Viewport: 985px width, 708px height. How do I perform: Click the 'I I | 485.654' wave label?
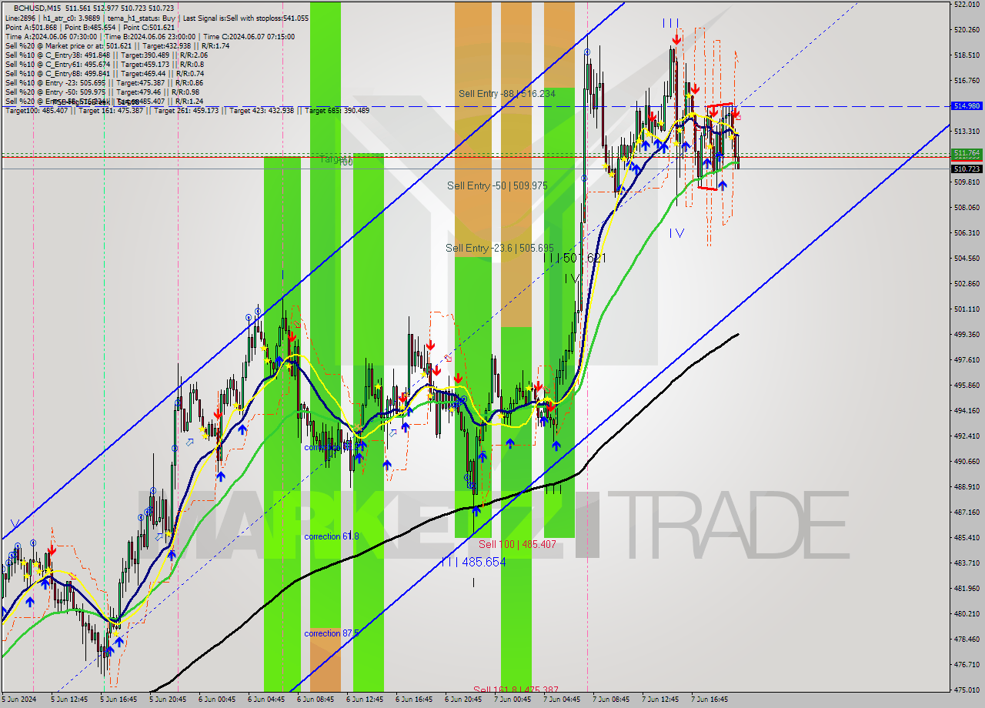click(473, 563)
